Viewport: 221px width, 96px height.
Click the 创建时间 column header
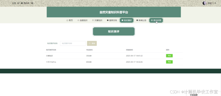[x=129, y=50]
